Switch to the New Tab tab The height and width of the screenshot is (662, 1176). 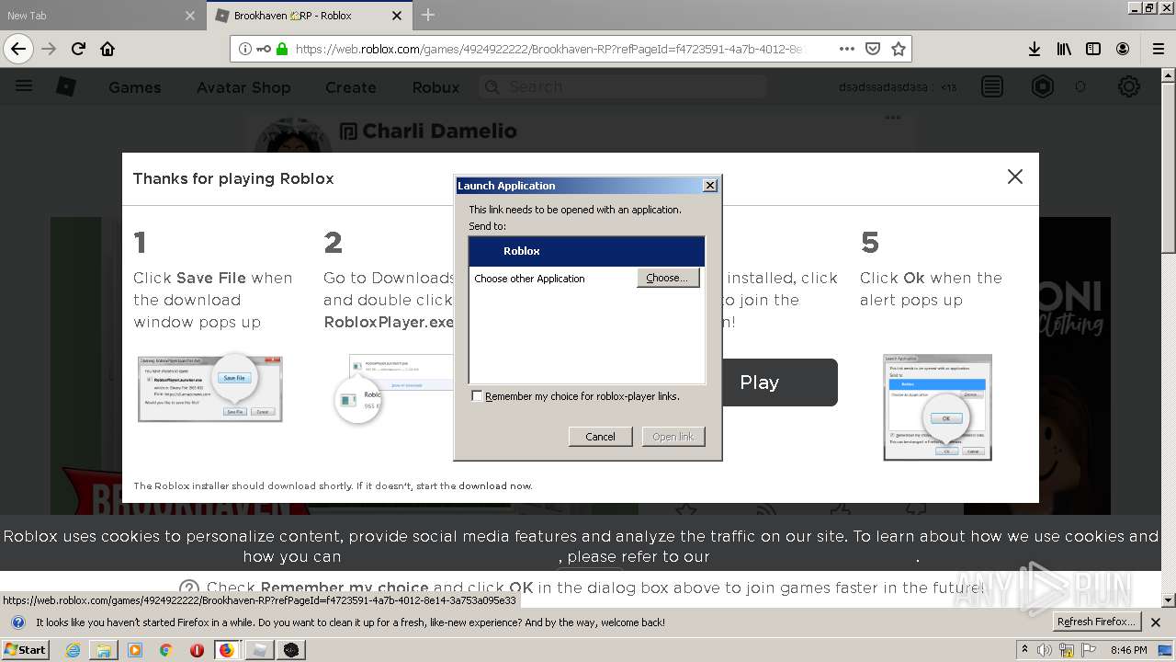point(101,16)
